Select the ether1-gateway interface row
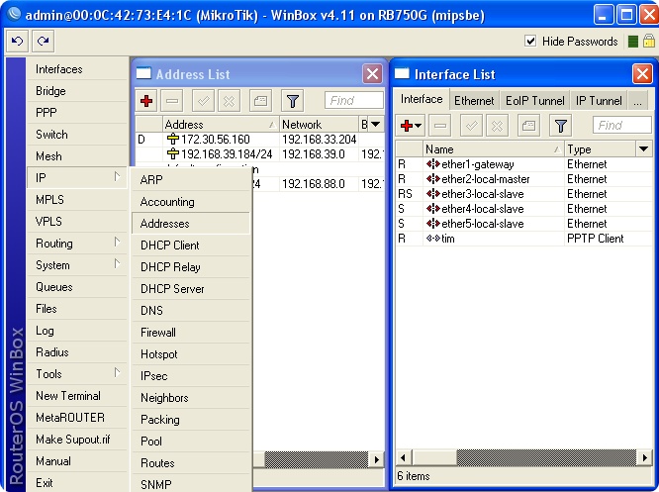The image size is (659, 492). point(523,164)
